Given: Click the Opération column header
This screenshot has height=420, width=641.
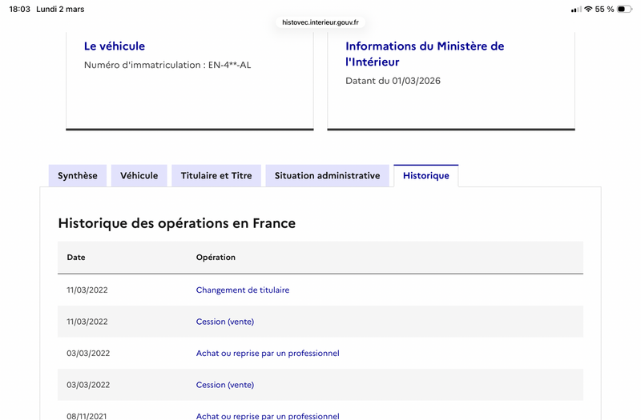Looking at the screenshot, I should tap(216, 258).
